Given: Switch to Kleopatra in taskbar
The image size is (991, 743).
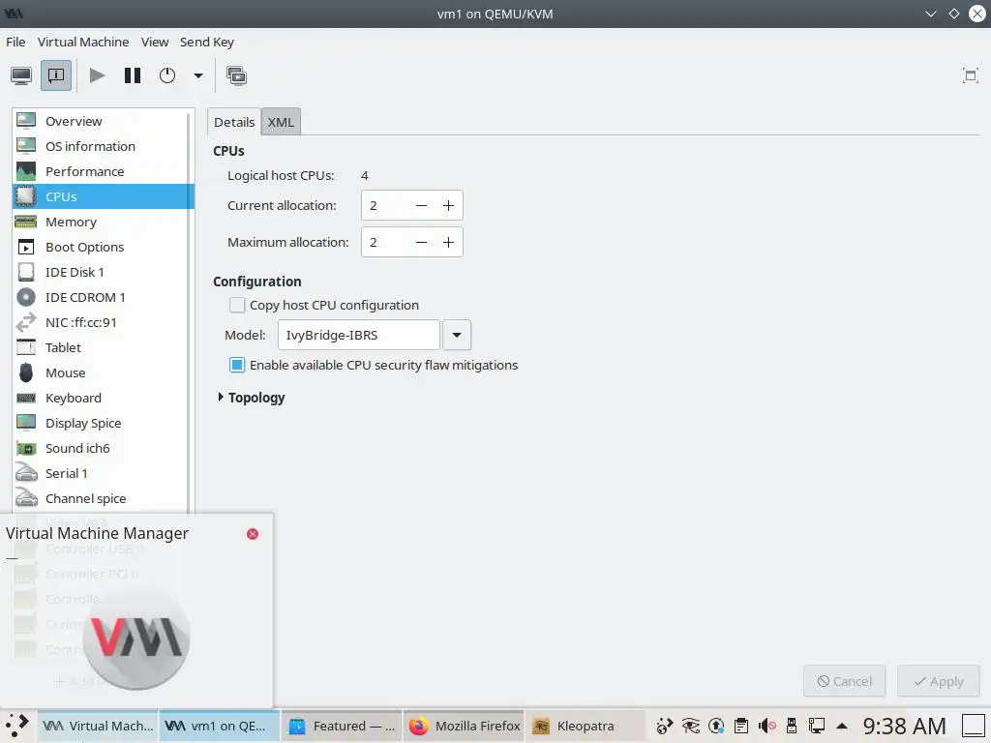Looking at the screenshot, I should pos(586,726).
